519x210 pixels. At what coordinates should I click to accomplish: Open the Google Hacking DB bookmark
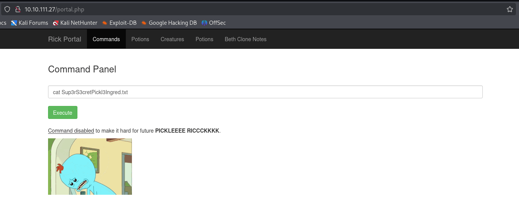pyautogui.click(x=169, y=23)
